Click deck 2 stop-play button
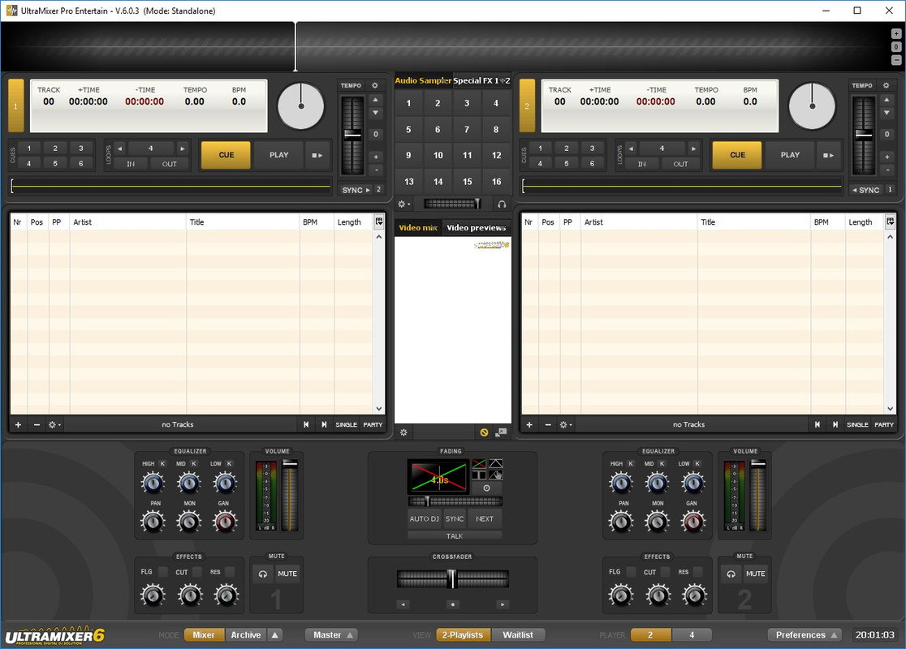 point(828,155)
